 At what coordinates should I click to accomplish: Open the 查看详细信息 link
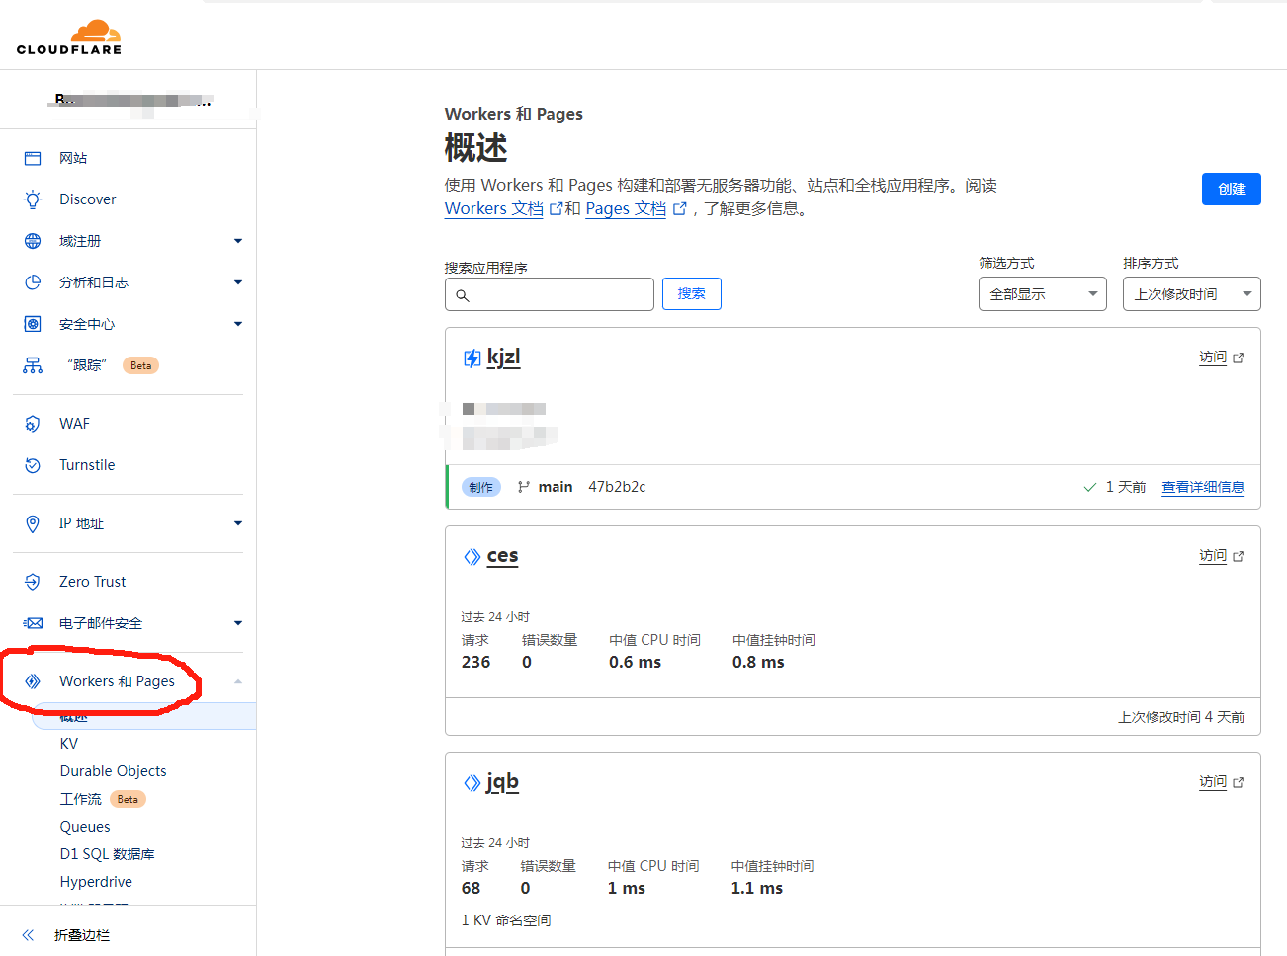tap(1202, 487)
